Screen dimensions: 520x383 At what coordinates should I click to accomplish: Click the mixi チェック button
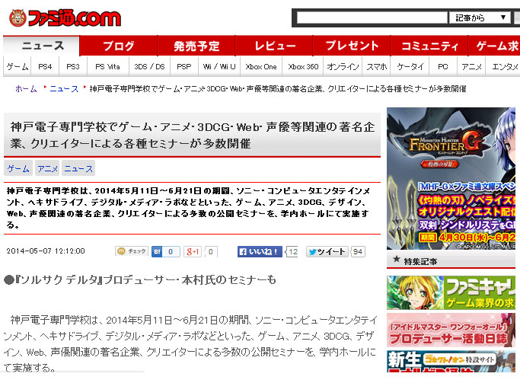[132, 251]
